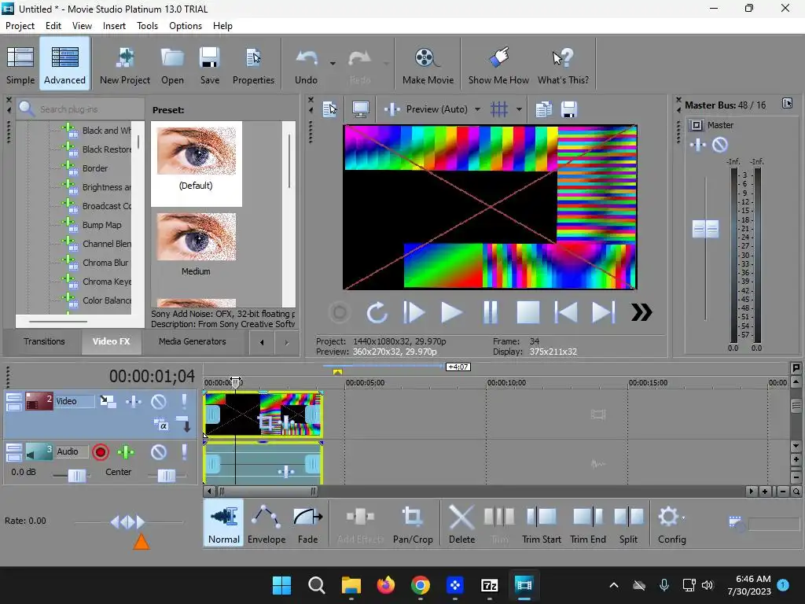Image resolution: width=805 pixels, height=604 pixels.
Task: Adjust the Audio track pan slider
Action: (167, 476)
